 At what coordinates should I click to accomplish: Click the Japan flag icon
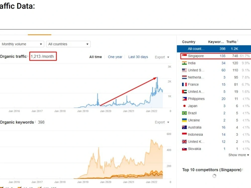[x=184, y=106]
